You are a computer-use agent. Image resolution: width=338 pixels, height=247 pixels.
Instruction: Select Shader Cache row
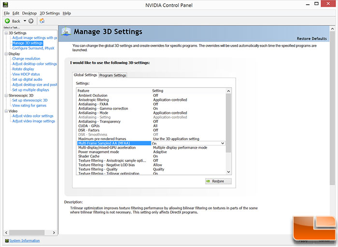coord(152,156)
